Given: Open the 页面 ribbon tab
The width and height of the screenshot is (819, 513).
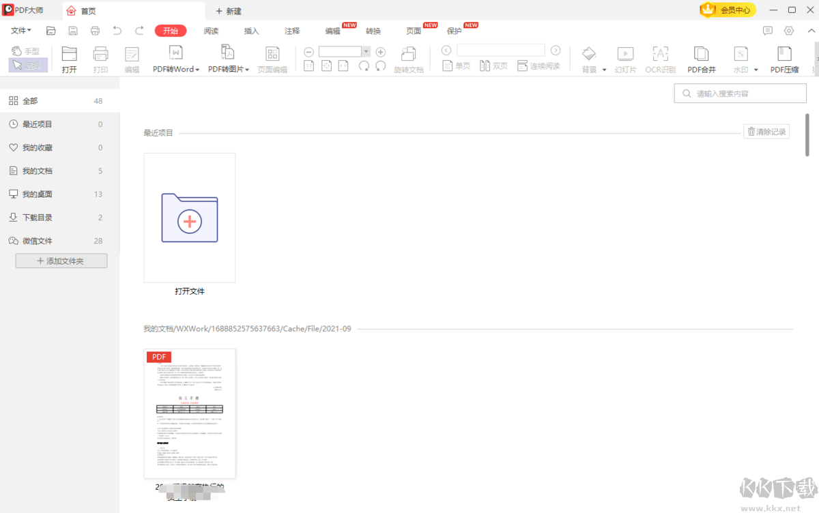Looking at the screenshot, I should pyautogui.click(x=414, y=31).
